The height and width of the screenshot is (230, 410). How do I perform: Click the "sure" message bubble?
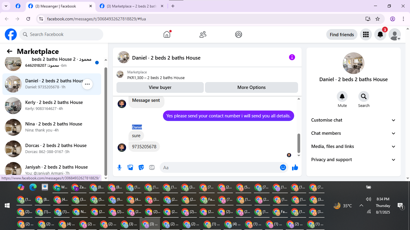pyautogui.click(x=136, y=136)
